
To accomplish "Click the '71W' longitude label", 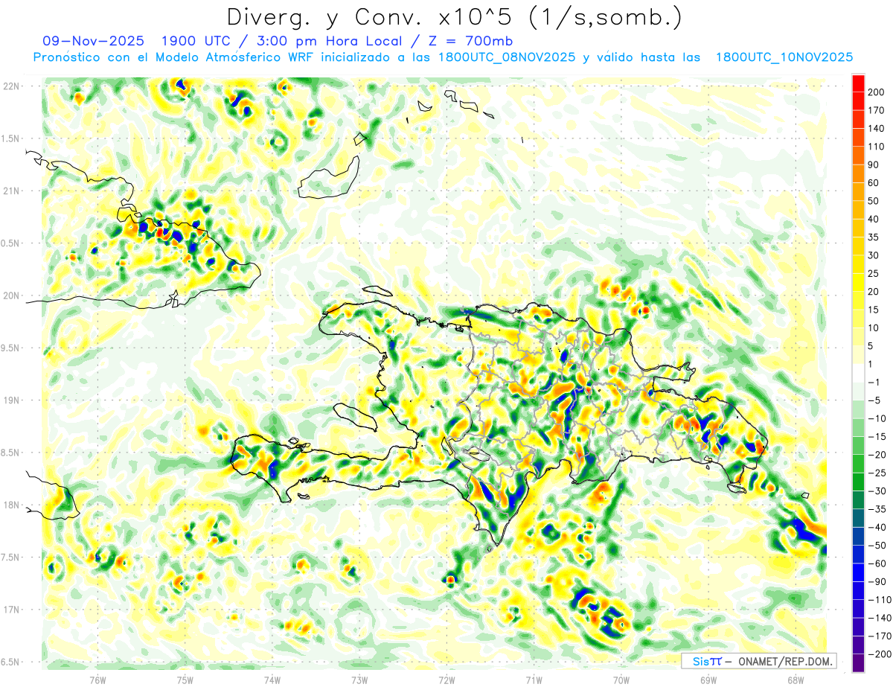I will [534, 680].
